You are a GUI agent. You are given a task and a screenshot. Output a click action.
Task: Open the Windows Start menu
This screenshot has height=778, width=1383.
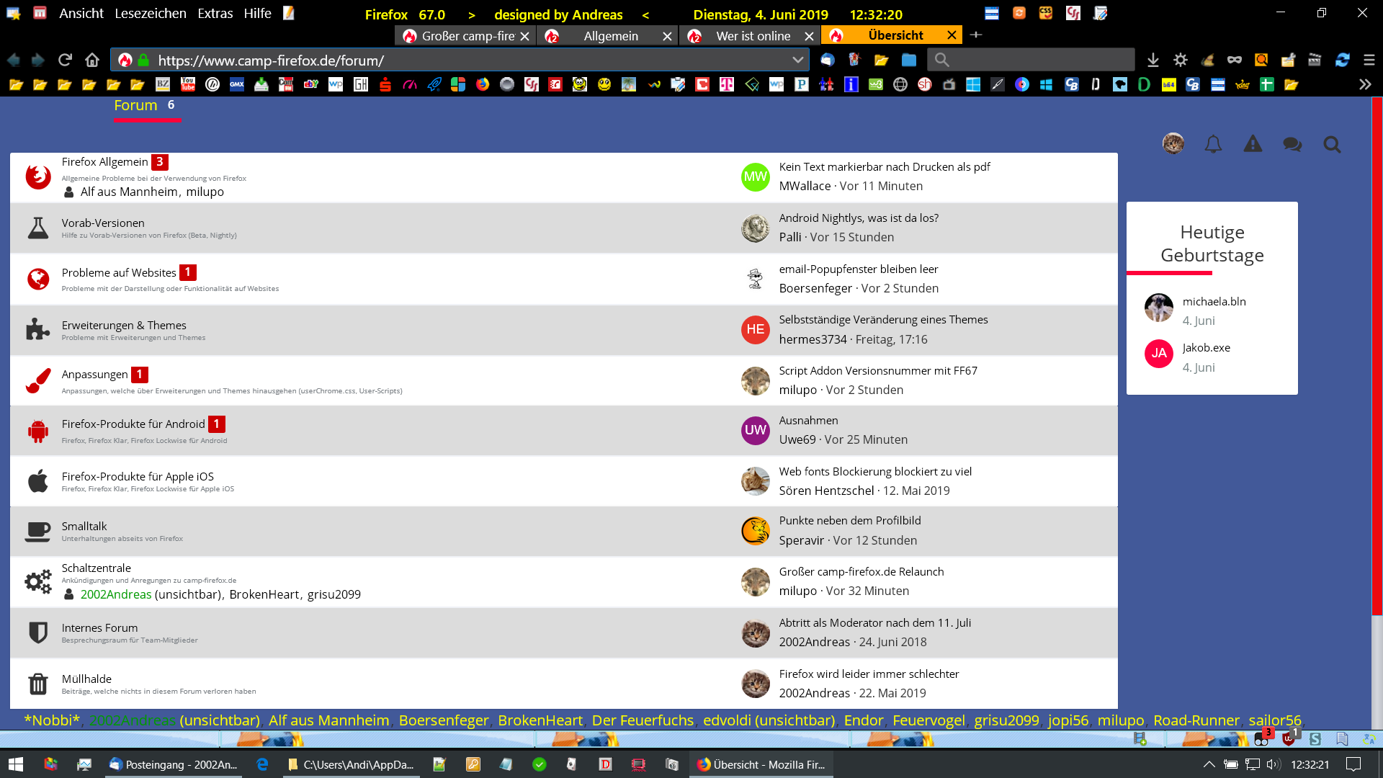pos(16,764)
